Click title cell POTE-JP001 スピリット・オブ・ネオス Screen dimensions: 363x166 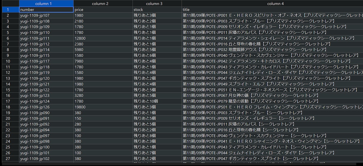point(272,15)
